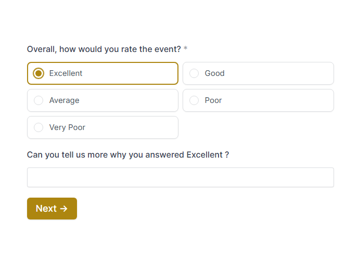This screenshot has width=359, height=259.
Task: Click the "Average" option label text
Action: (x=64, y=100)
